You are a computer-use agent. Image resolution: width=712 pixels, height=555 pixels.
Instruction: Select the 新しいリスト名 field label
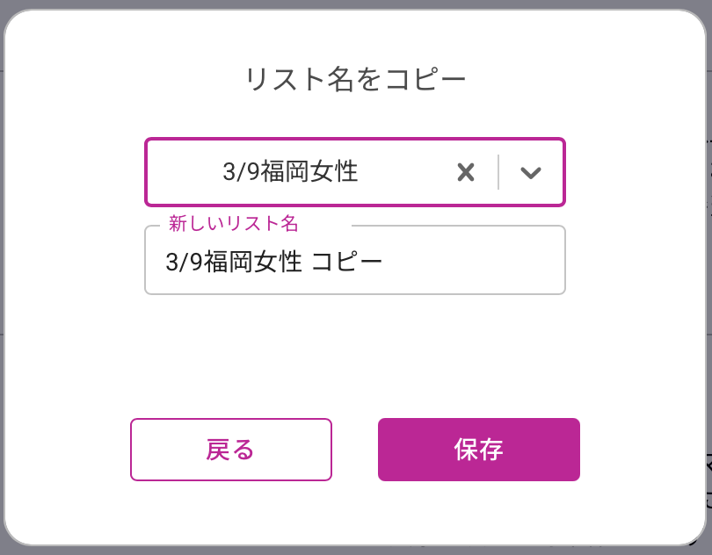(x=234, y=224)
